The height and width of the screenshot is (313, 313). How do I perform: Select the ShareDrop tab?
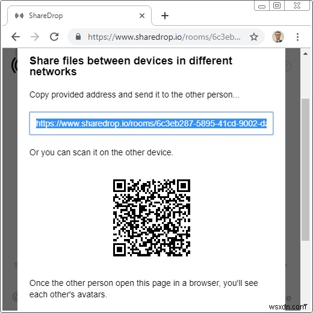click(x=79, y=16)
